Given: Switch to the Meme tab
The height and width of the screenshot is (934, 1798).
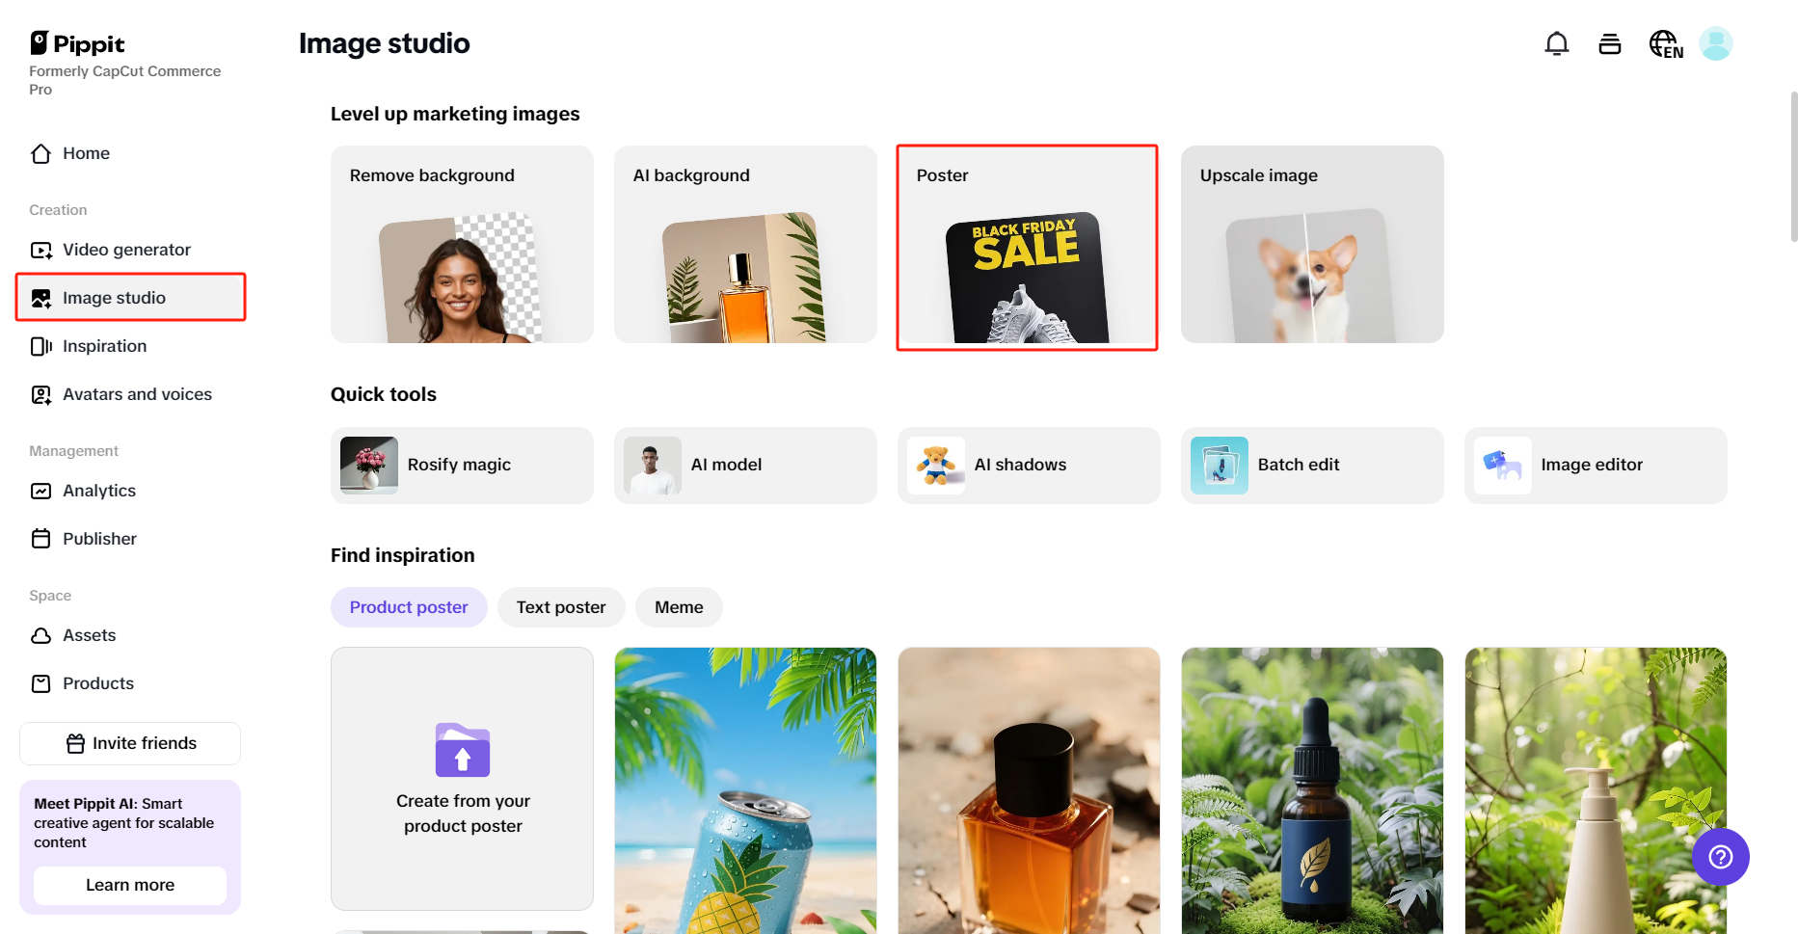Looking at the screenshot, I should coord(679,607).
